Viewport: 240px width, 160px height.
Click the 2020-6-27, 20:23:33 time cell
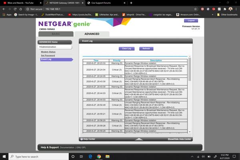tap(96, 63)
